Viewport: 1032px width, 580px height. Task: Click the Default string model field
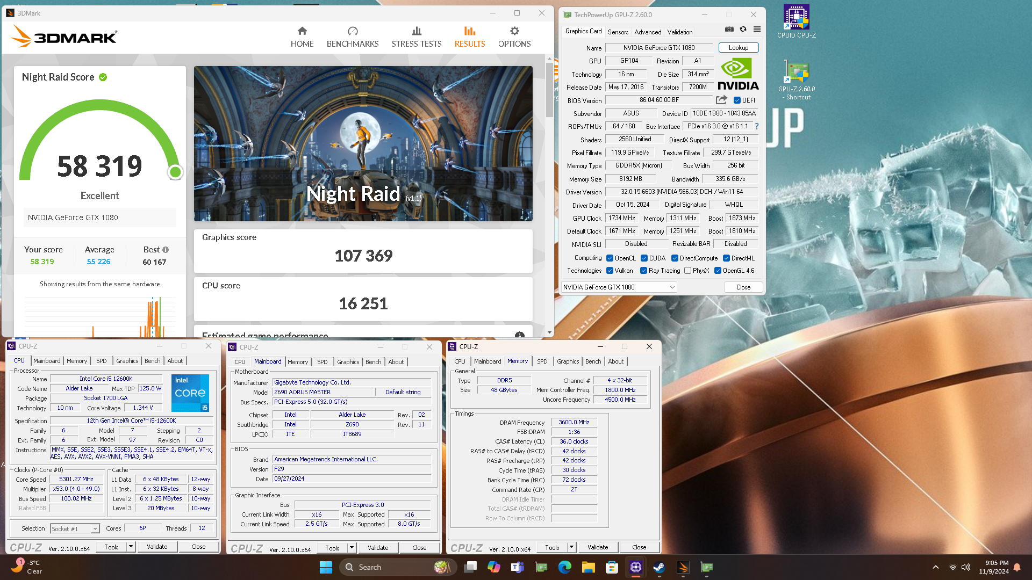point(403,392)
